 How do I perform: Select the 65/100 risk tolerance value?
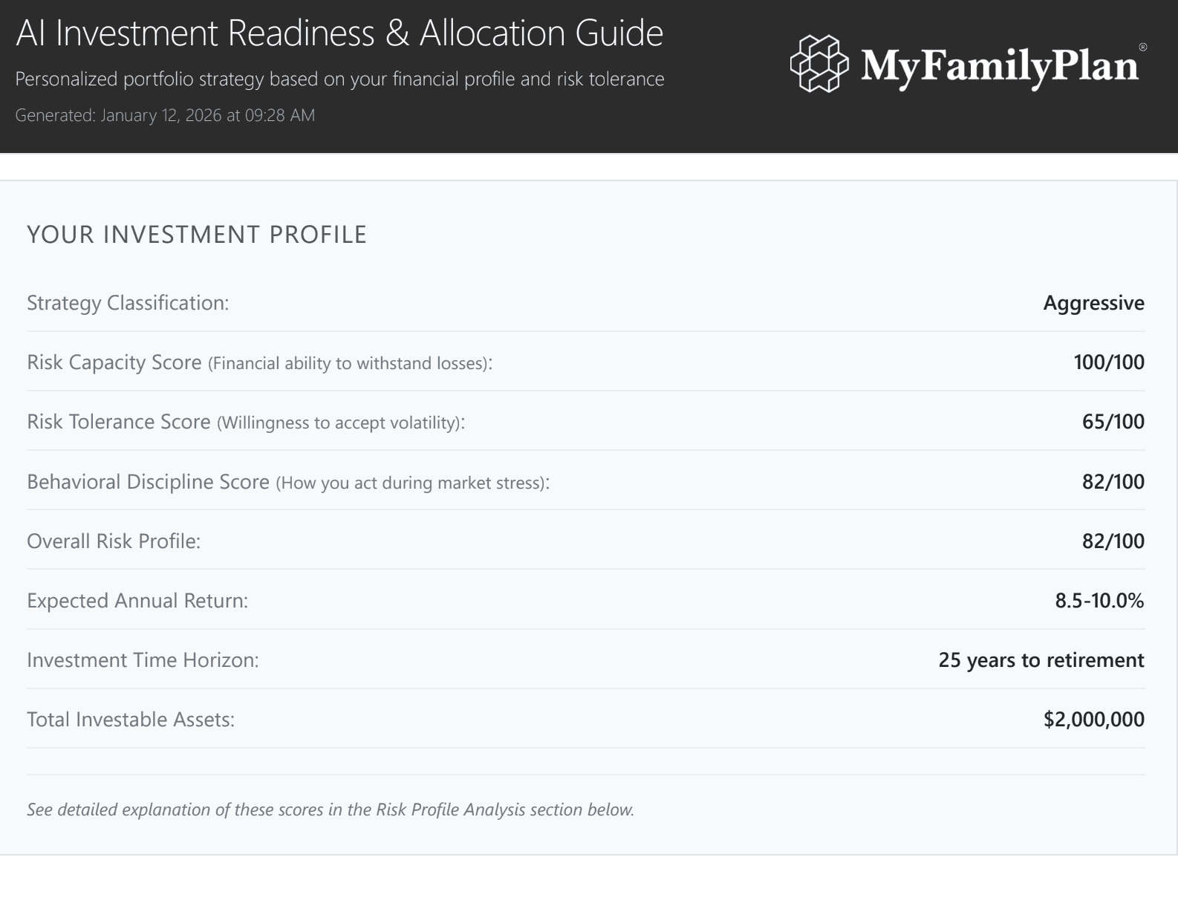click(x=1113, y=422)
